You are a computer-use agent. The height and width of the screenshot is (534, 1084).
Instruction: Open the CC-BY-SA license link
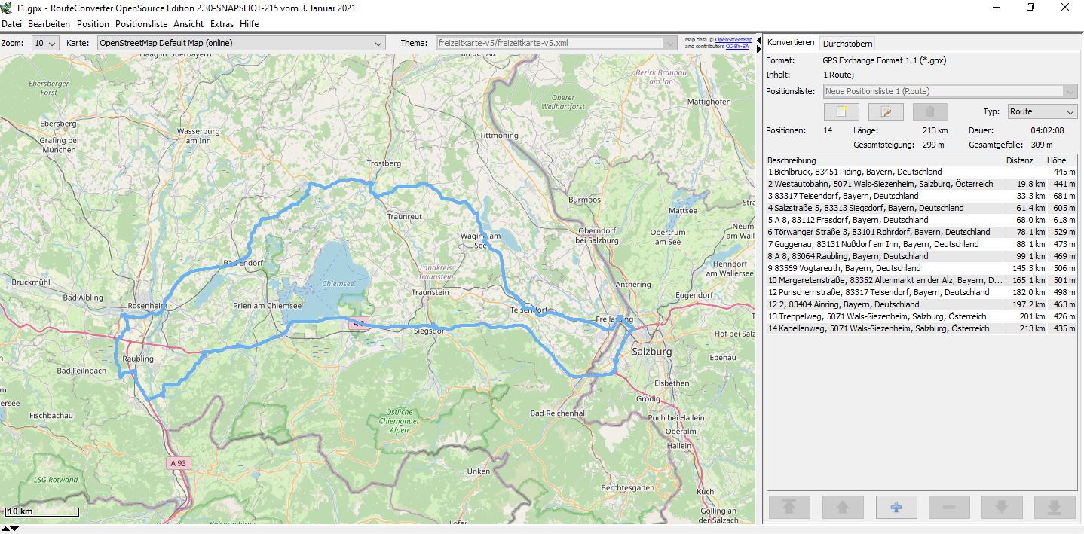point(737,47)
